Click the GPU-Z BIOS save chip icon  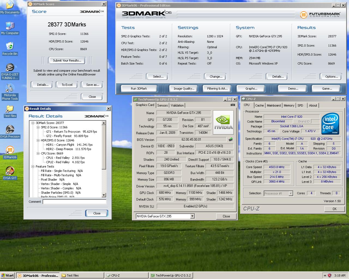click(231, 139)
